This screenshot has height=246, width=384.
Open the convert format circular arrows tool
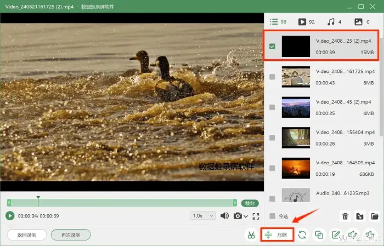click(x=302, y=235)
